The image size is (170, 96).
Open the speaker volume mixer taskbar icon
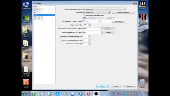[73, 94]
